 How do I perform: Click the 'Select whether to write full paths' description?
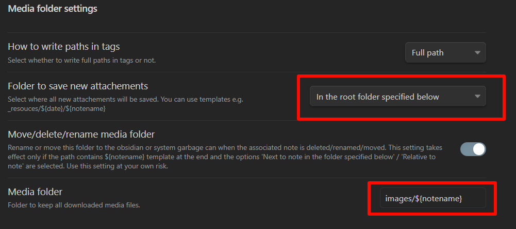tap(81, 61)
